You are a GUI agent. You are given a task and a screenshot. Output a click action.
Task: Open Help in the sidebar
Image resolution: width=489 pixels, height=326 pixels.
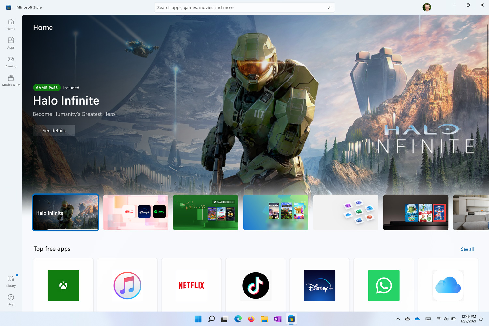point(11,300)
